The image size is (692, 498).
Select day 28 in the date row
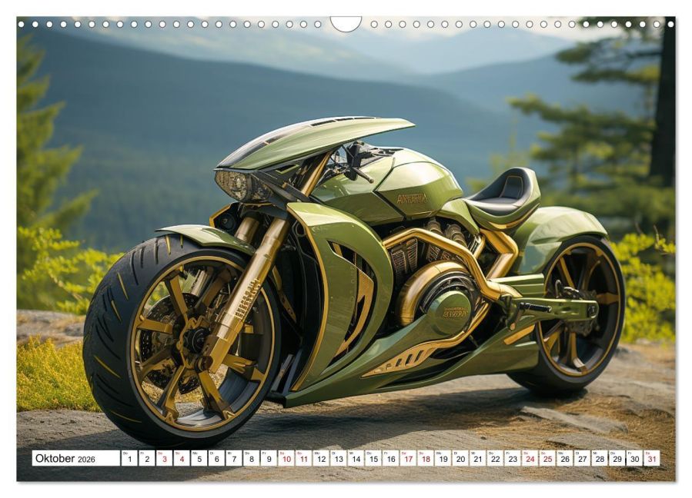(x=600, y=458)
